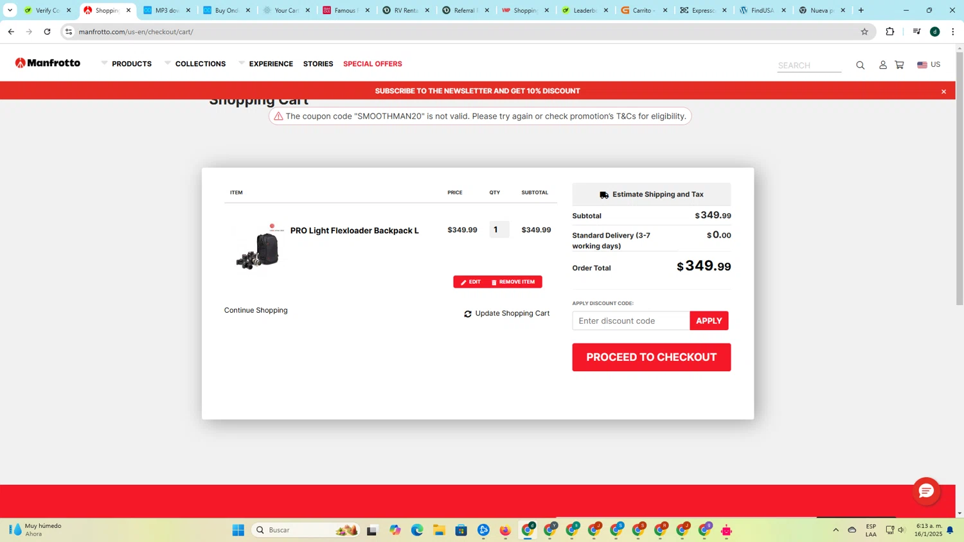The image size is (964, 542).
Task: Close the newsletter discount banner
Action: tap(943, 91)
